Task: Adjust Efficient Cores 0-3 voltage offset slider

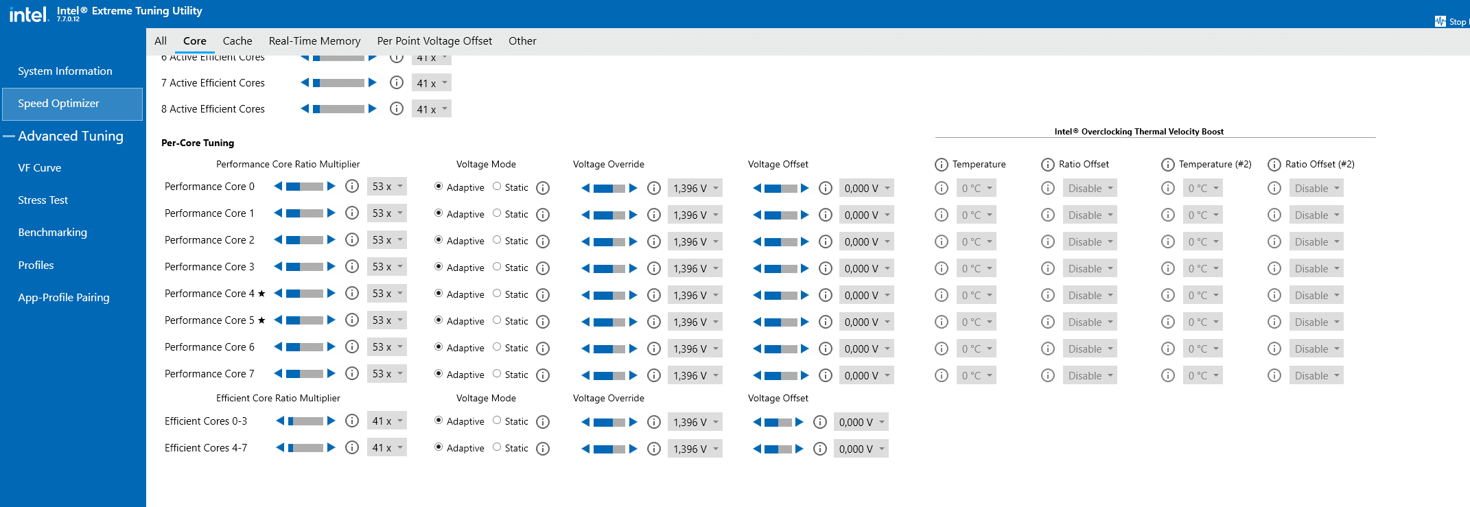Action: (x=778, y=422)
